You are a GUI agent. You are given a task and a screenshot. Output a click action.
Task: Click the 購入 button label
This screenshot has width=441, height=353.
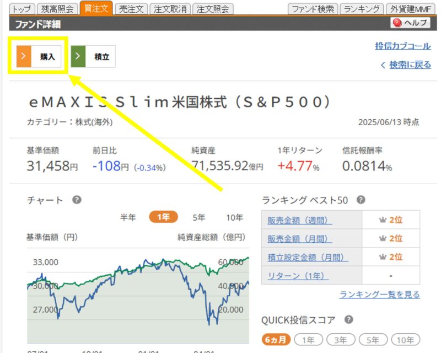pos(47,57)
